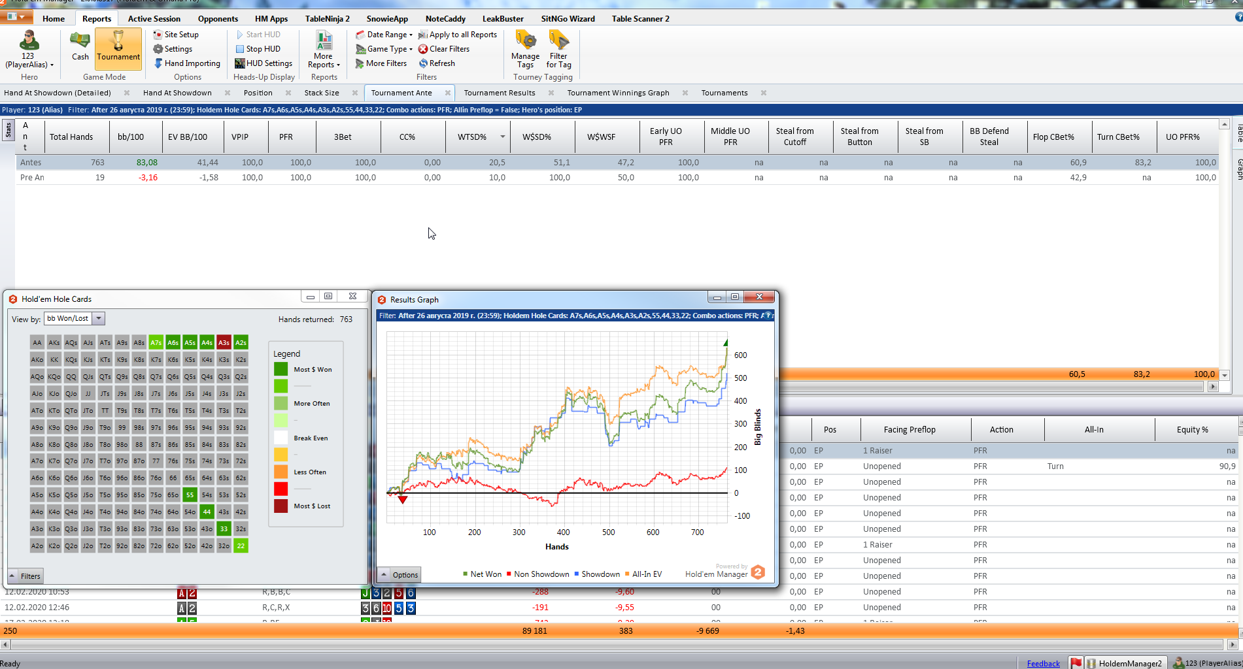The image size is (1243, 669).
Task: Open the Stats side tab
Action: 9,130
